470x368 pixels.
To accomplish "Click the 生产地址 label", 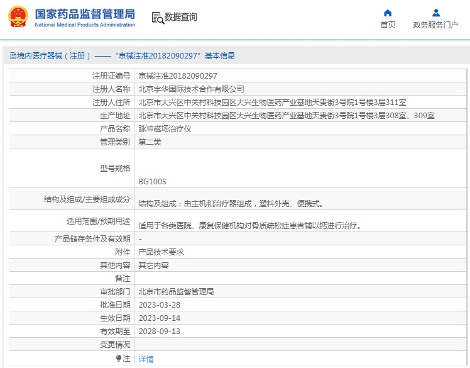I will (115, 116).
